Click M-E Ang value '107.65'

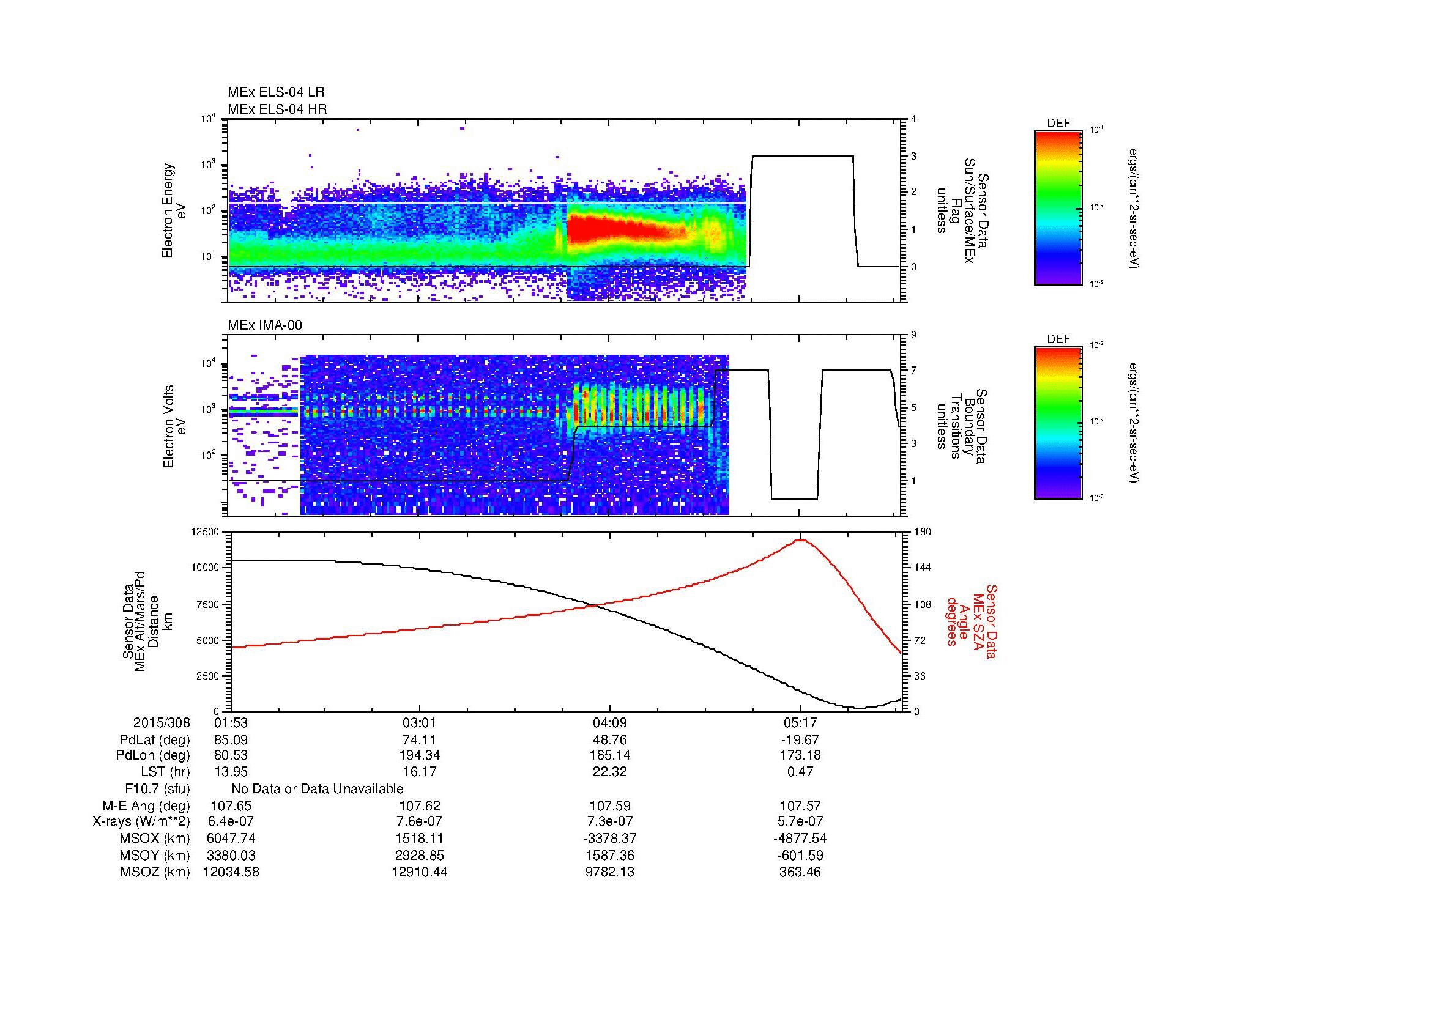pos(231,805)
